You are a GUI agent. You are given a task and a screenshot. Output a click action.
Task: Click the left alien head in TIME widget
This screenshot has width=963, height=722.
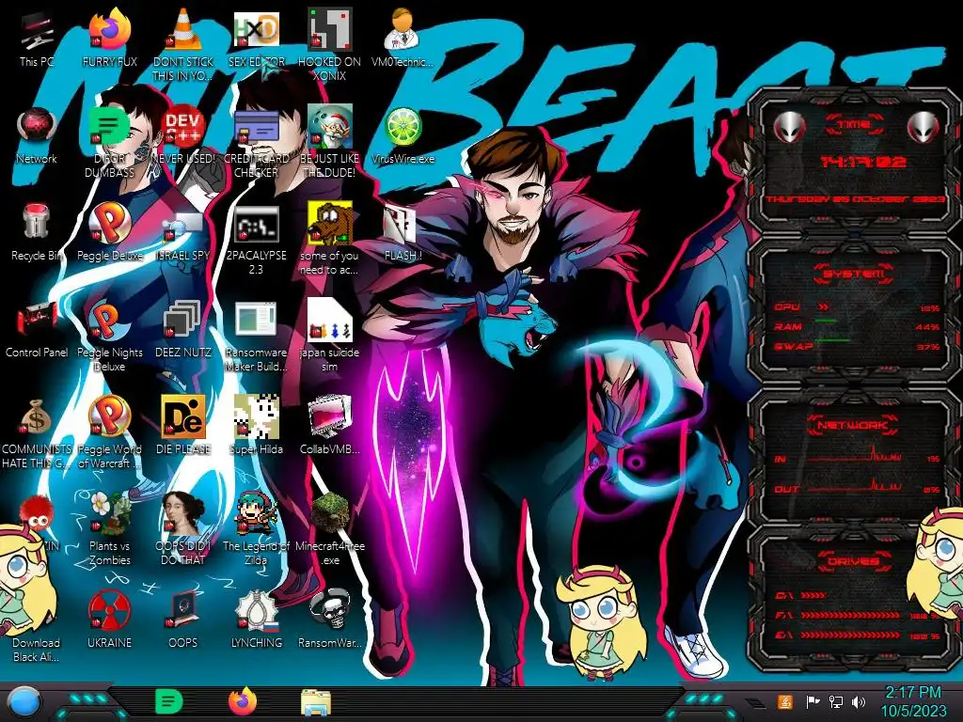(x=789, y=127)
